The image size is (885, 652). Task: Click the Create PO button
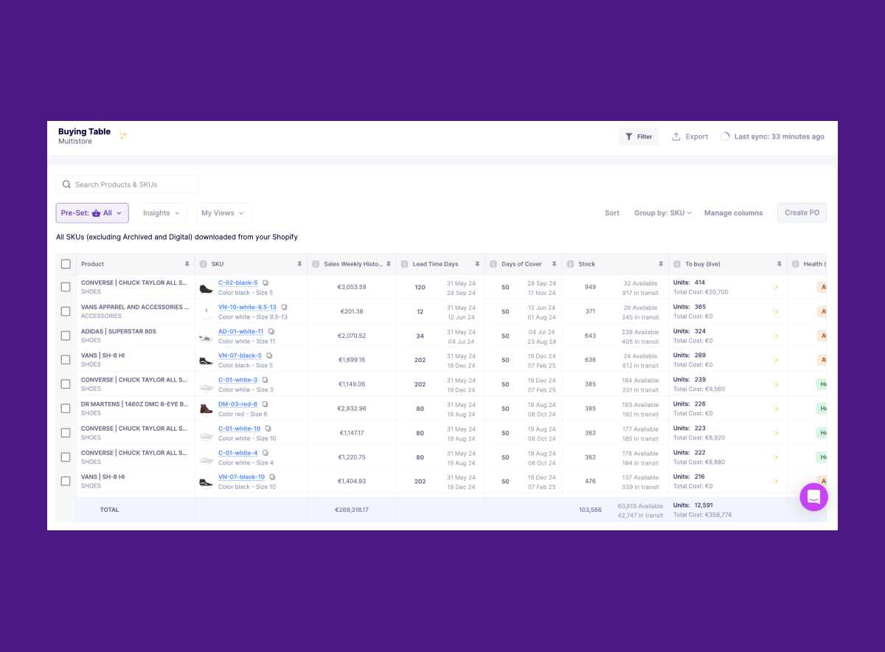coord(802,213)
